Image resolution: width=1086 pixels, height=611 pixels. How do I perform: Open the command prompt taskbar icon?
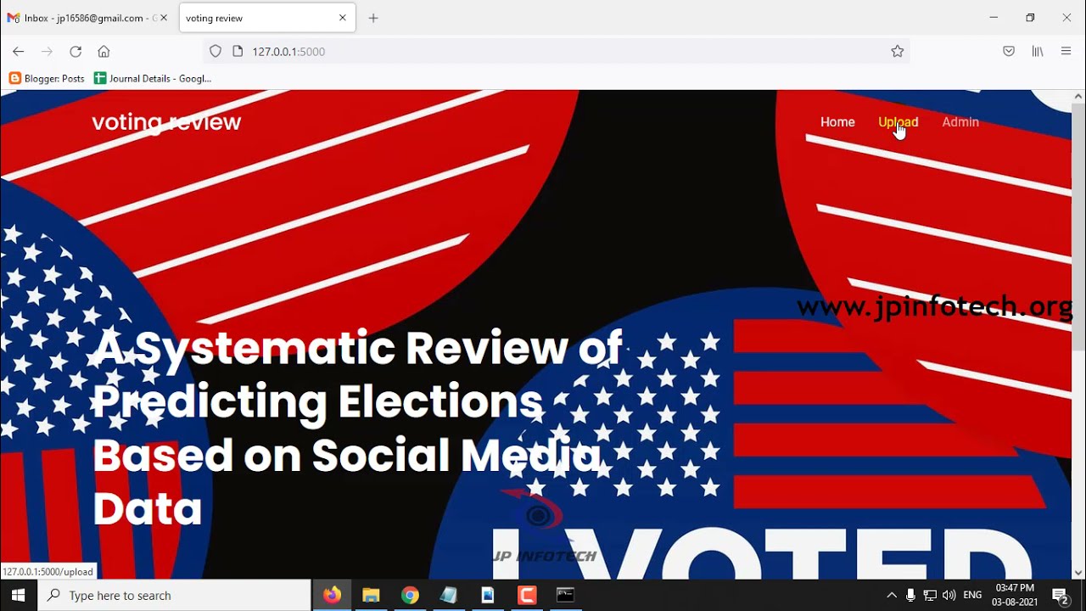coord(566,596)
